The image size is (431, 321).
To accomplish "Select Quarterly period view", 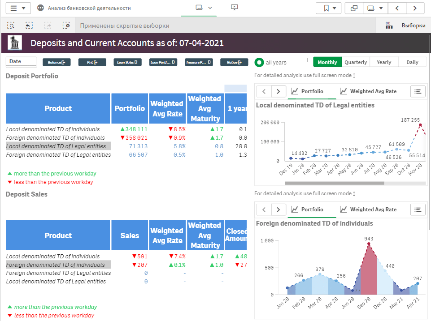I will tap(356, 62).
